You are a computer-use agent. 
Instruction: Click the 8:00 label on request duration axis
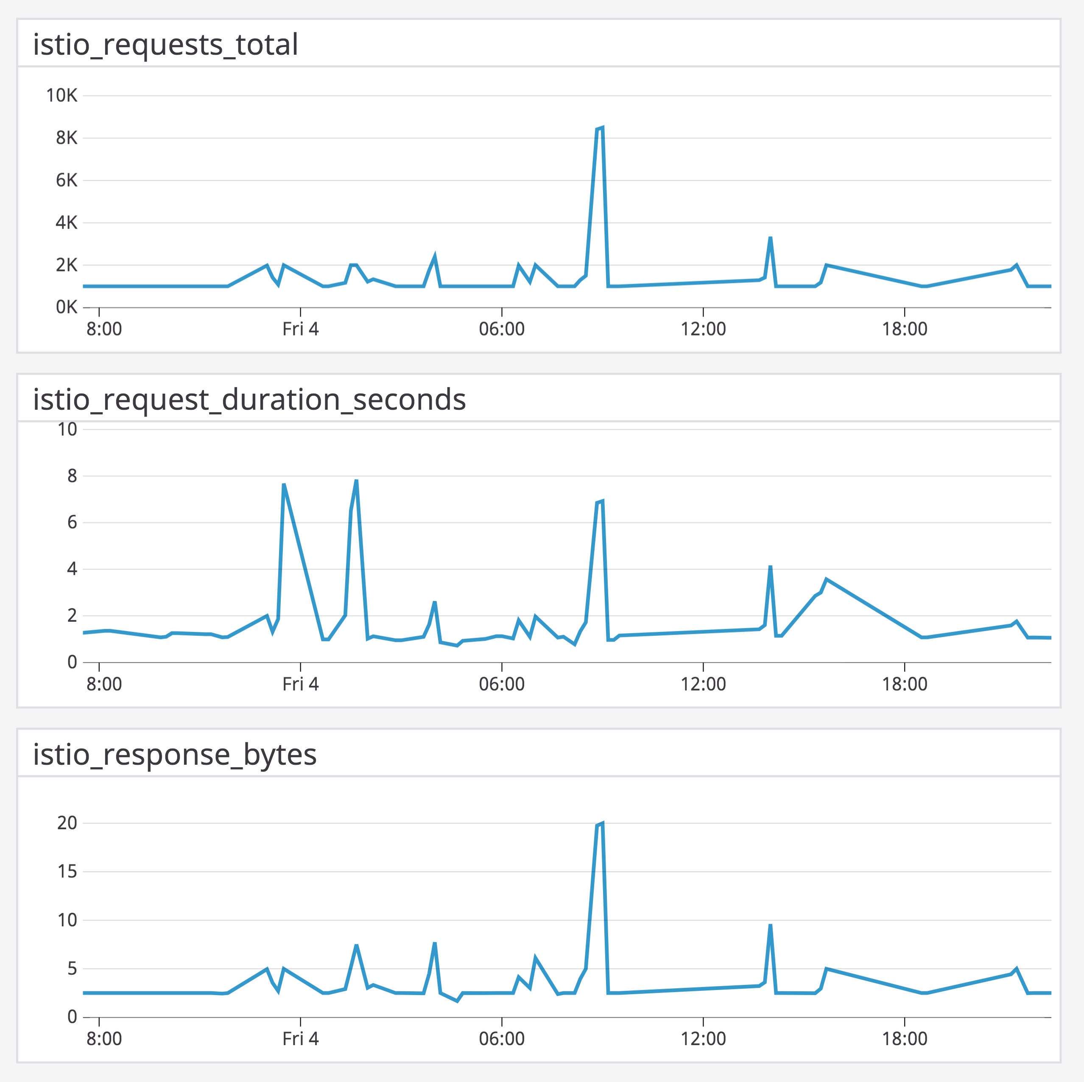coord(104,684)
